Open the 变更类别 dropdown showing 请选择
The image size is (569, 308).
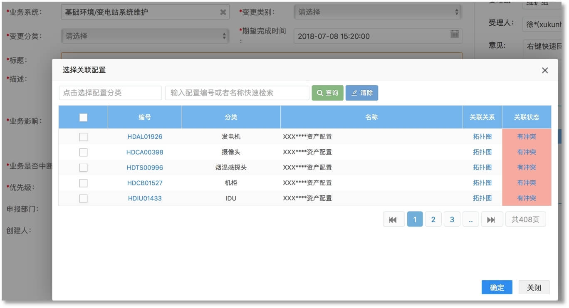point(376,12)
